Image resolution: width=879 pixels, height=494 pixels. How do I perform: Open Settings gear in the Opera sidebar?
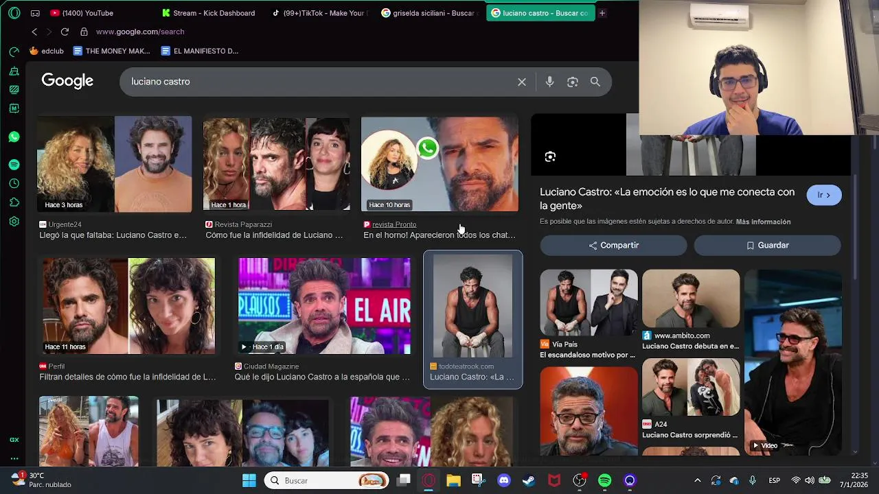click(x=14, y=222)
